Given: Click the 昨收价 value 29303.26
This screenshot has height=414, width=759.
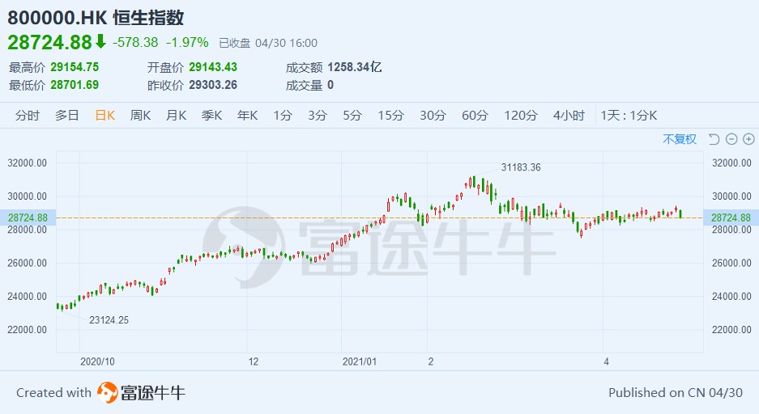Looking at the screenshot, I should pos(213,85).
